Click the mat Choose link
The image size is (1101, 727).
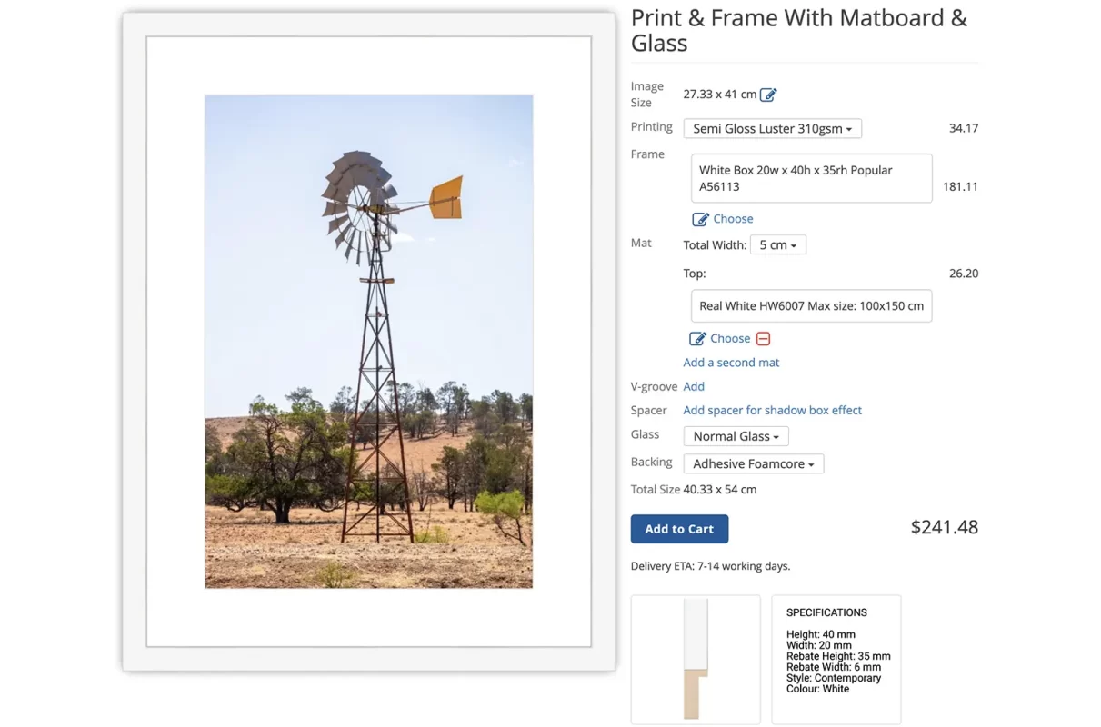click(x=730, y=339)
